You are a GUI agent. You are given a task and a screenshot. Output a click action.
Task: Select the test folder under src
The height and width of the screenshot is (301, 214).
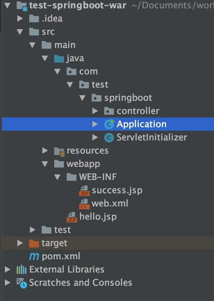coord(62,230)
